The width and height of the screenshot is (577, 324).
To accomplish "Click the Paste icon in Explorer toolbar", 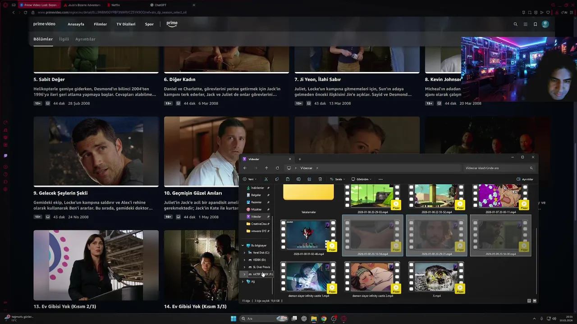I will (x=288, y=179).
